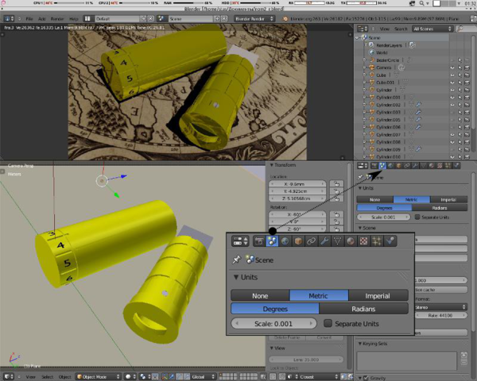
Task: Select Scene tab icon in enlarged callout
Action: click(272, 241)
